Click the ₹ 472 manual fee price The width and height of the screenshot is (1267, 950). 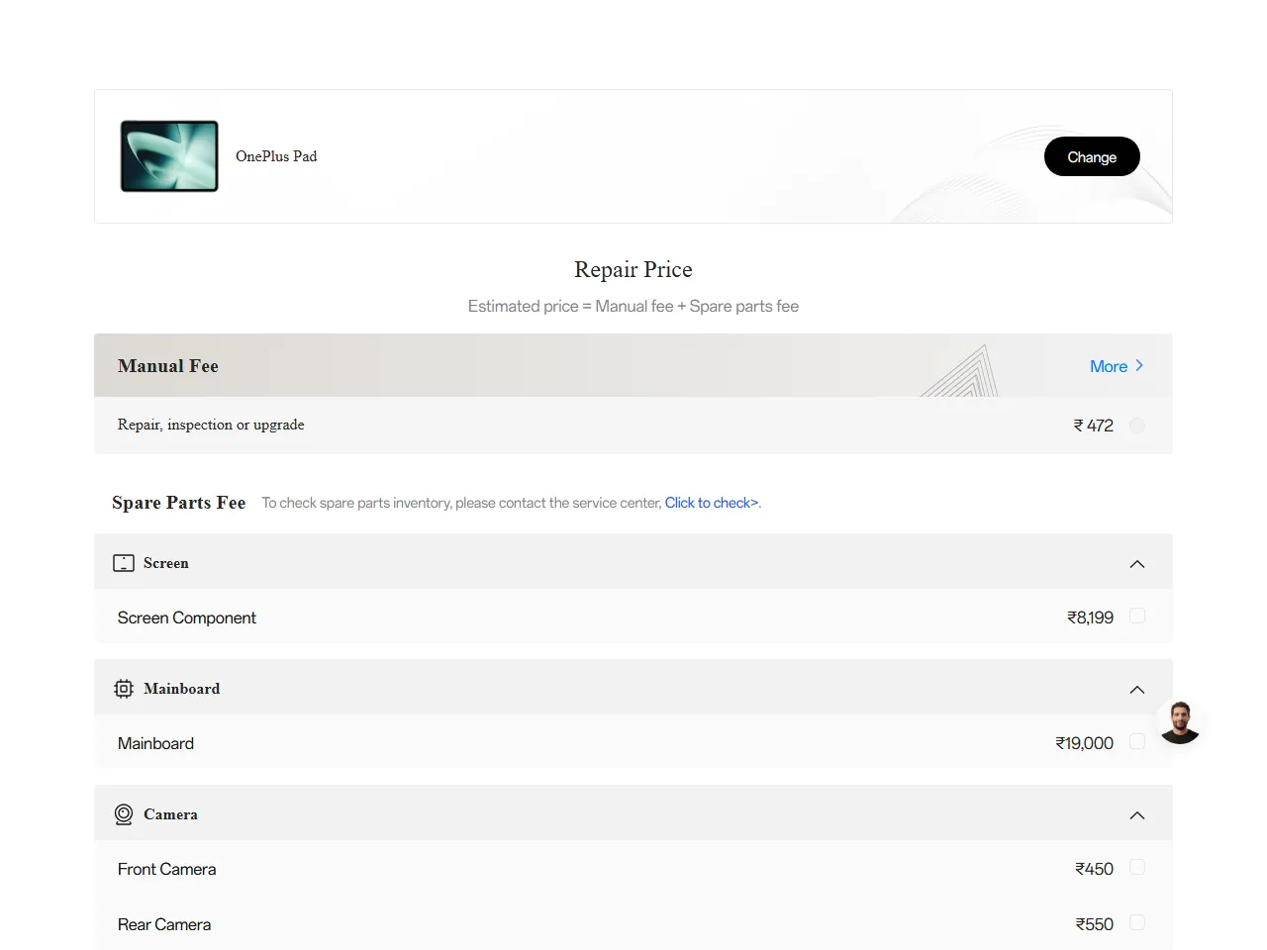click(x=1094, y=426)
